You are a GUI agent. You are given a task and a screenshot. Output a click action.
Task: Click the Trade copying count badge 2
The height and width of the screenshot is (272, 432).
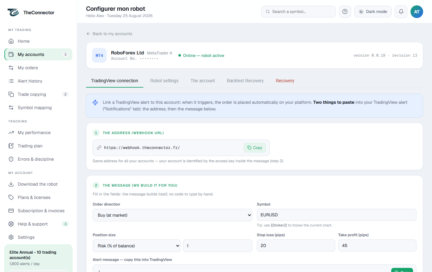65,94
